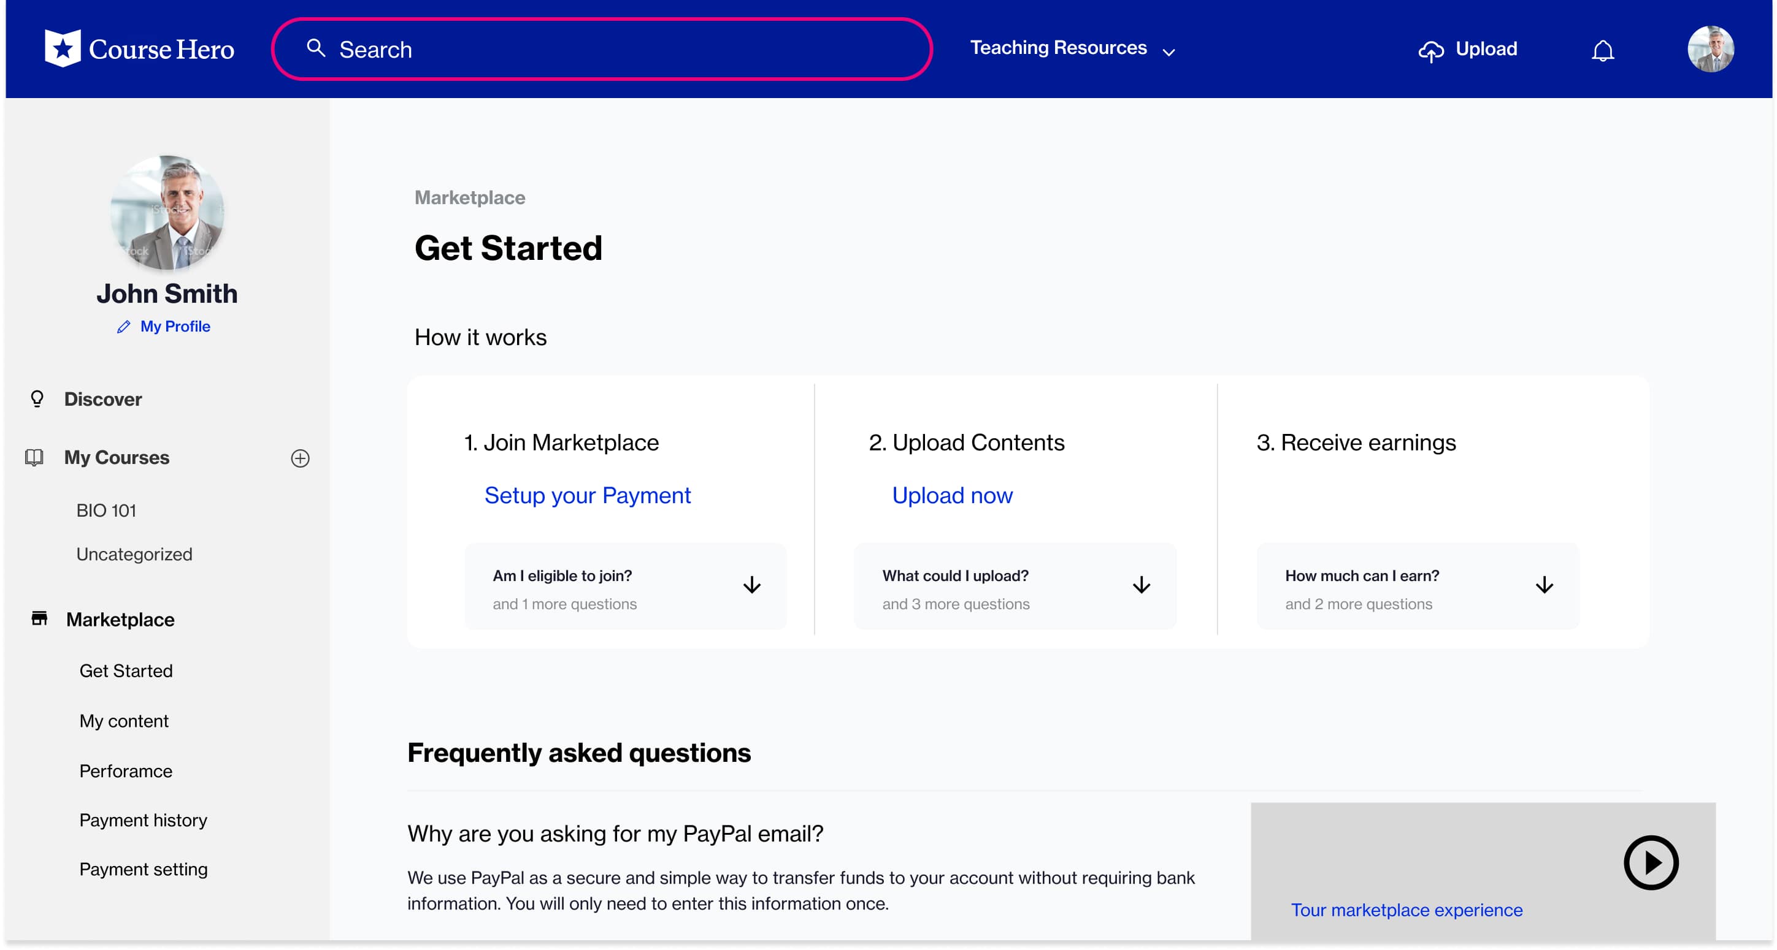The height and width of the screenshot is (950, 1777).
Task: Expand "What could I upload?" questions
Action: point(1141,585)
